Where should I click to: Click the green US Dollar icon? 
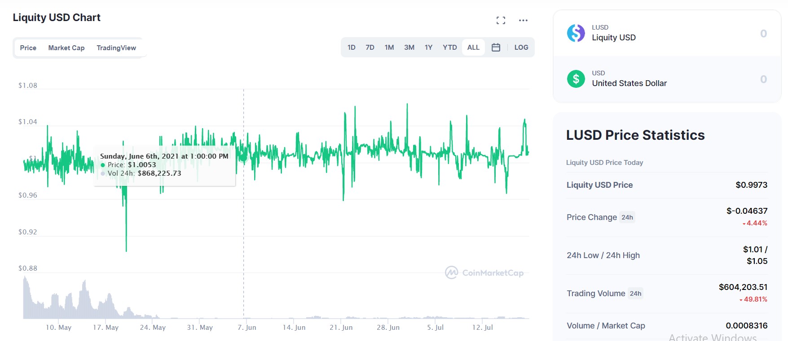pos(576,79)
